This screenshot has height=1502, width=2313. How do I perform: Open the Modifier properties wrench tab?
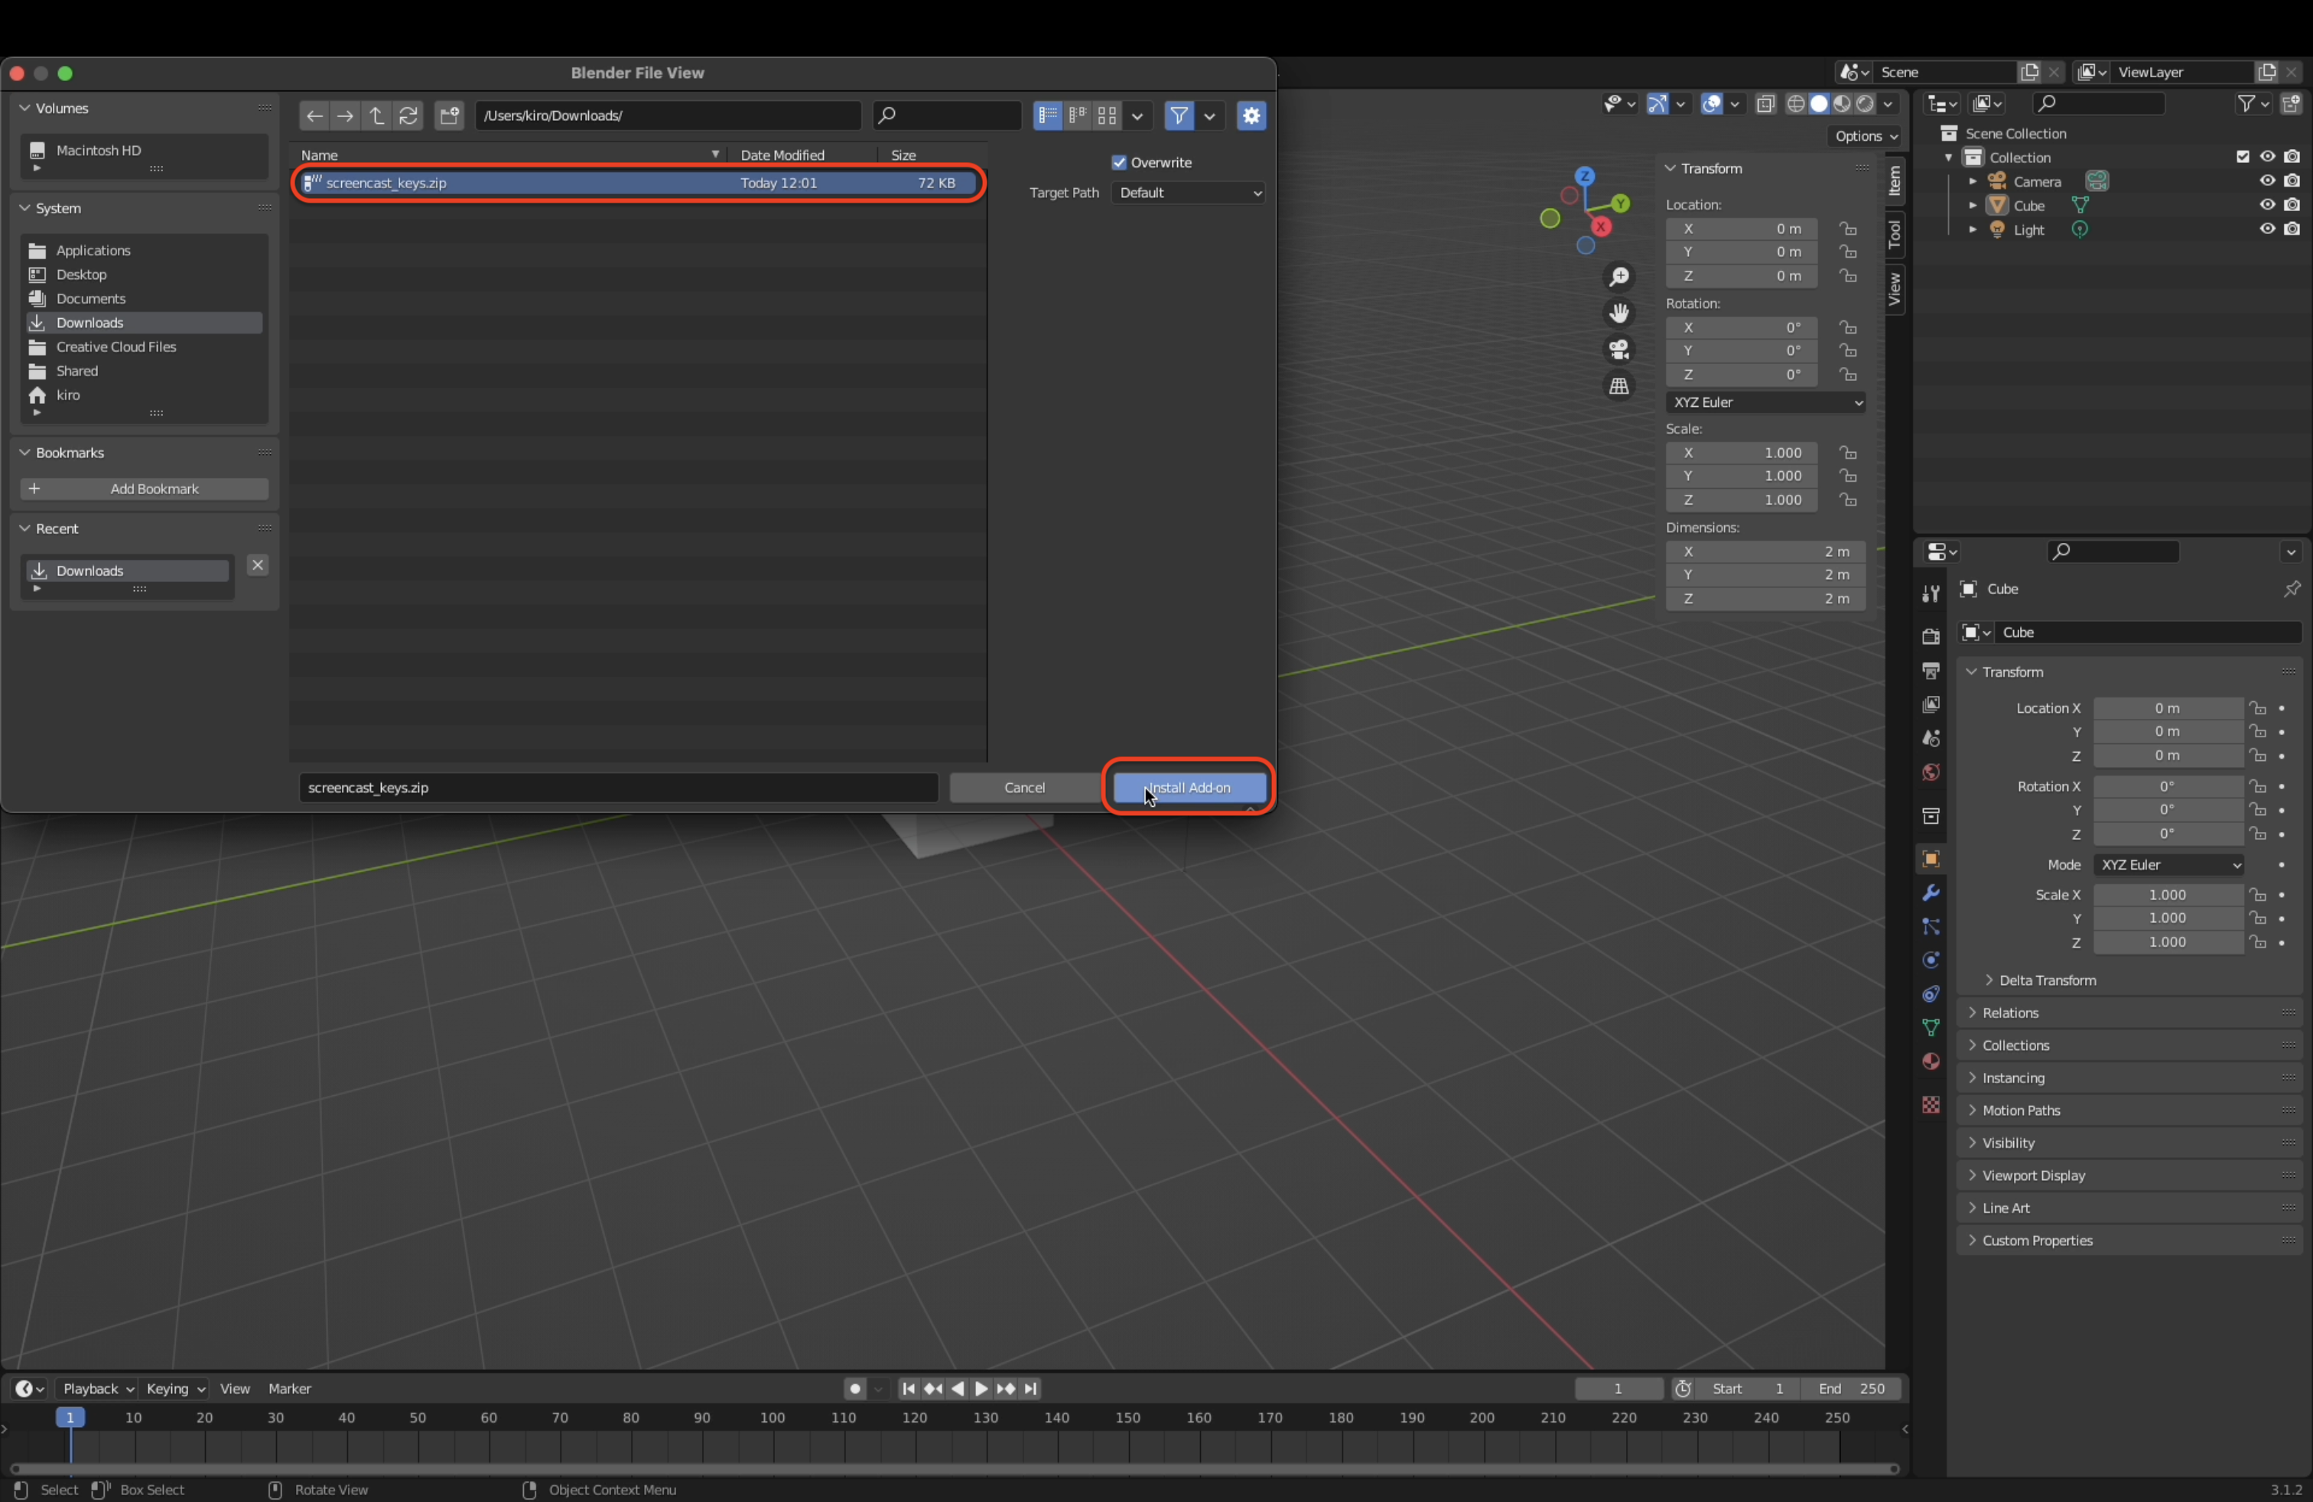click(1931, 892)
